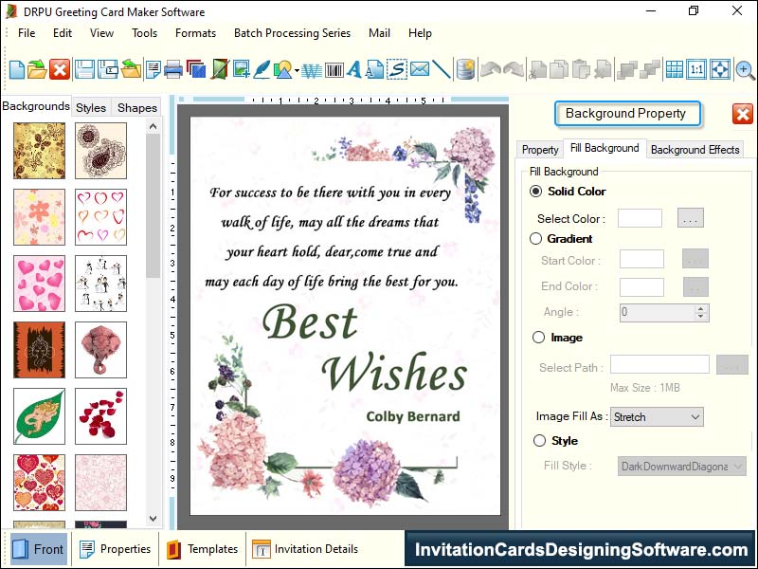Open the Image Fill As dropdown
Image resolution: width=758 pixels, height=569 pixels.
click(x=657, y=417)
